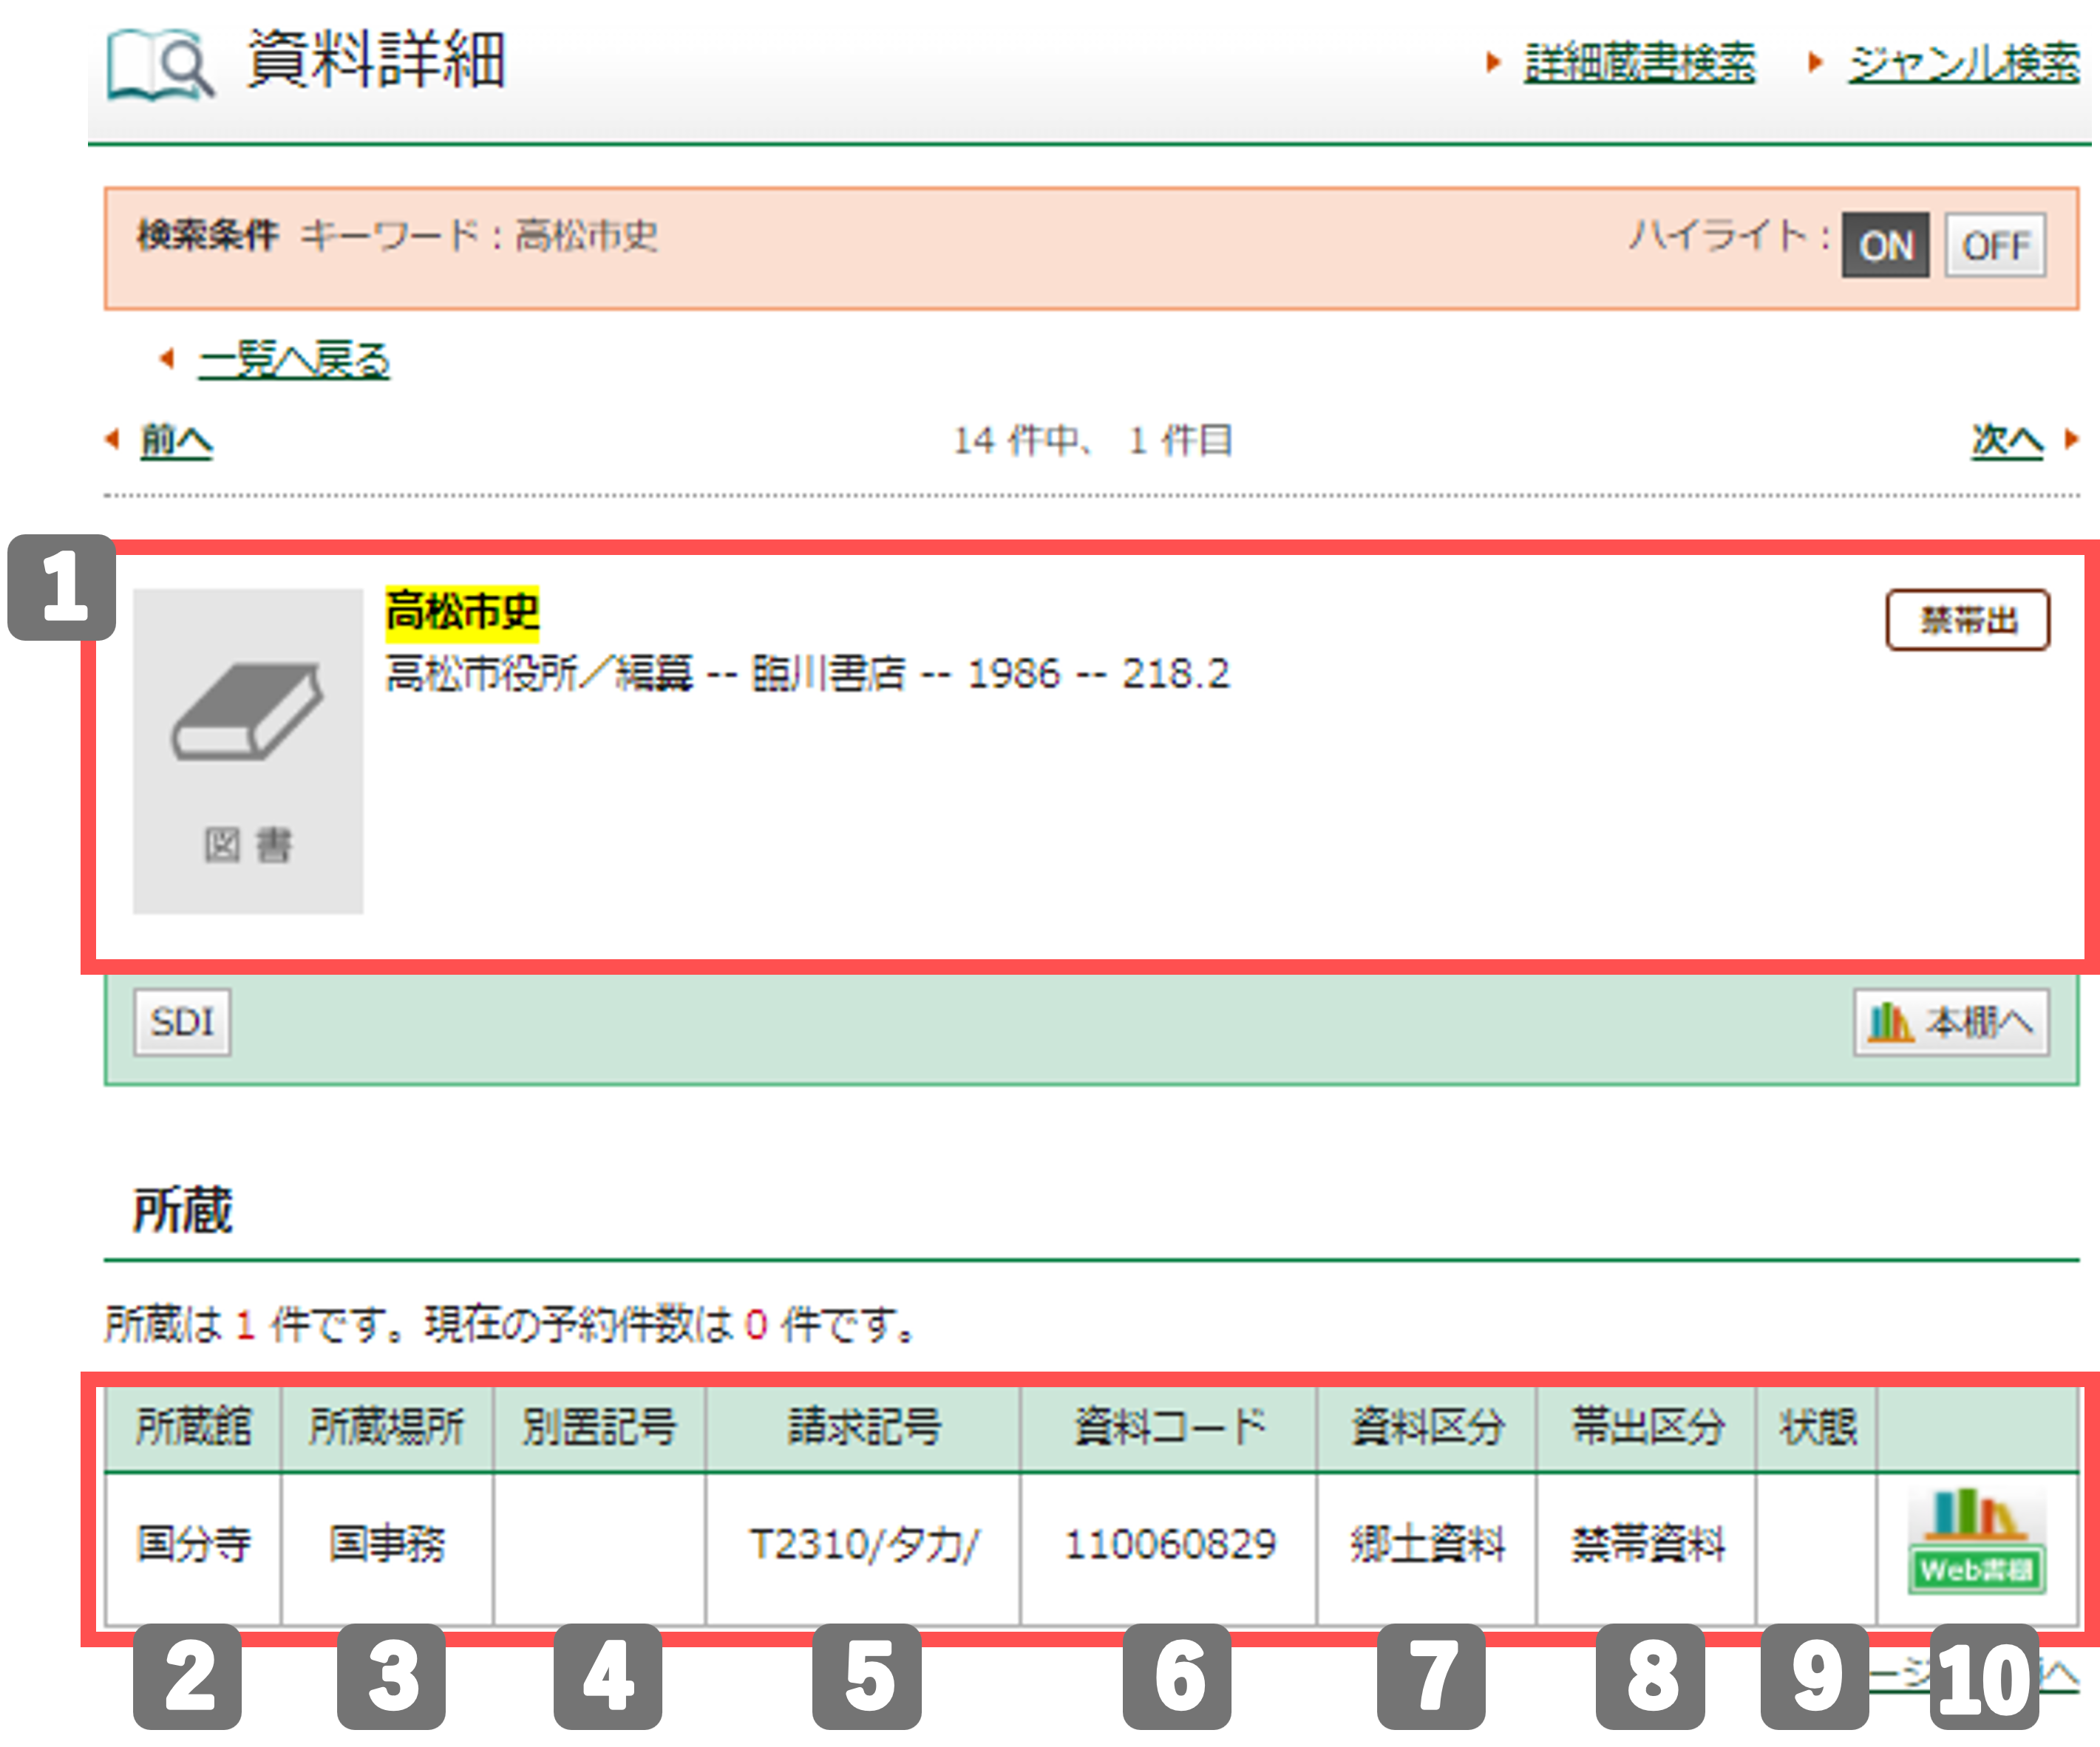The width and height of the screenshot is (2100, 1747).
Task: Click the arrow icon before 詳細蔵書検索
Action: click(x=1492, y=60)
